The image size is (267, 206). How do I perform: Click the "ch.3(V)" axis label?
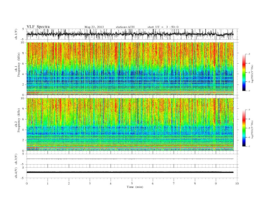[16, 159]
